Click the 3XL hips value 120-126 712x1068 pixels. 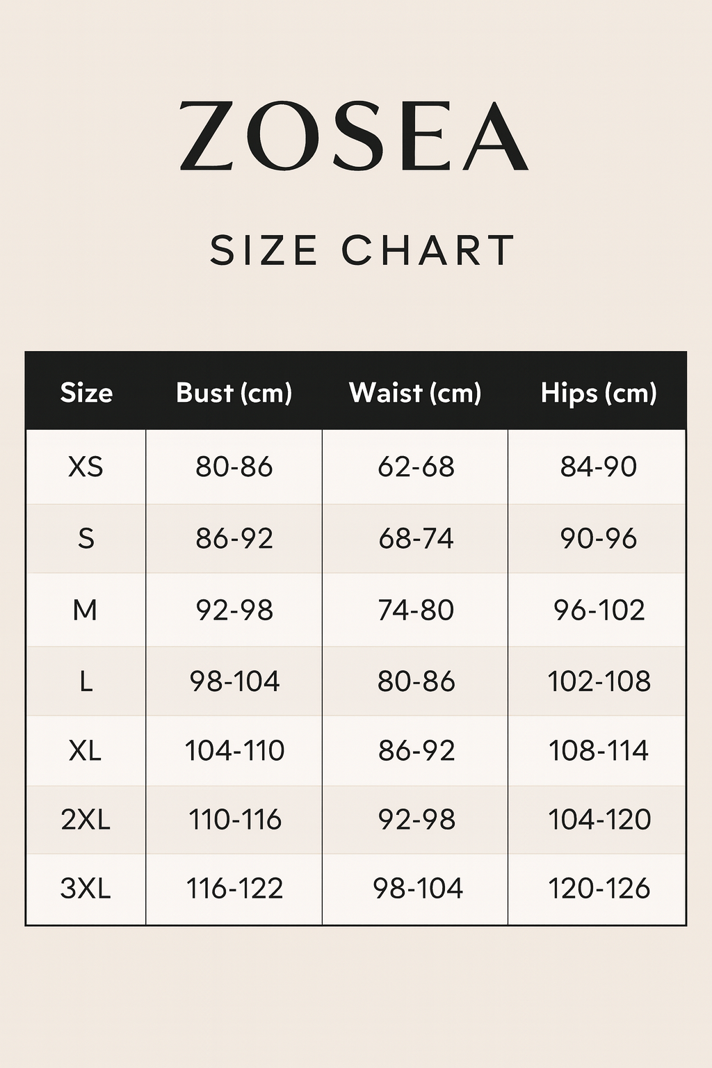pos(599,889)
